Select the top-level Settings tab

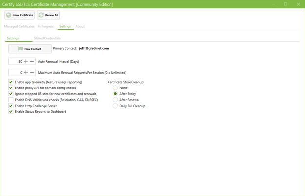point(65,26)
